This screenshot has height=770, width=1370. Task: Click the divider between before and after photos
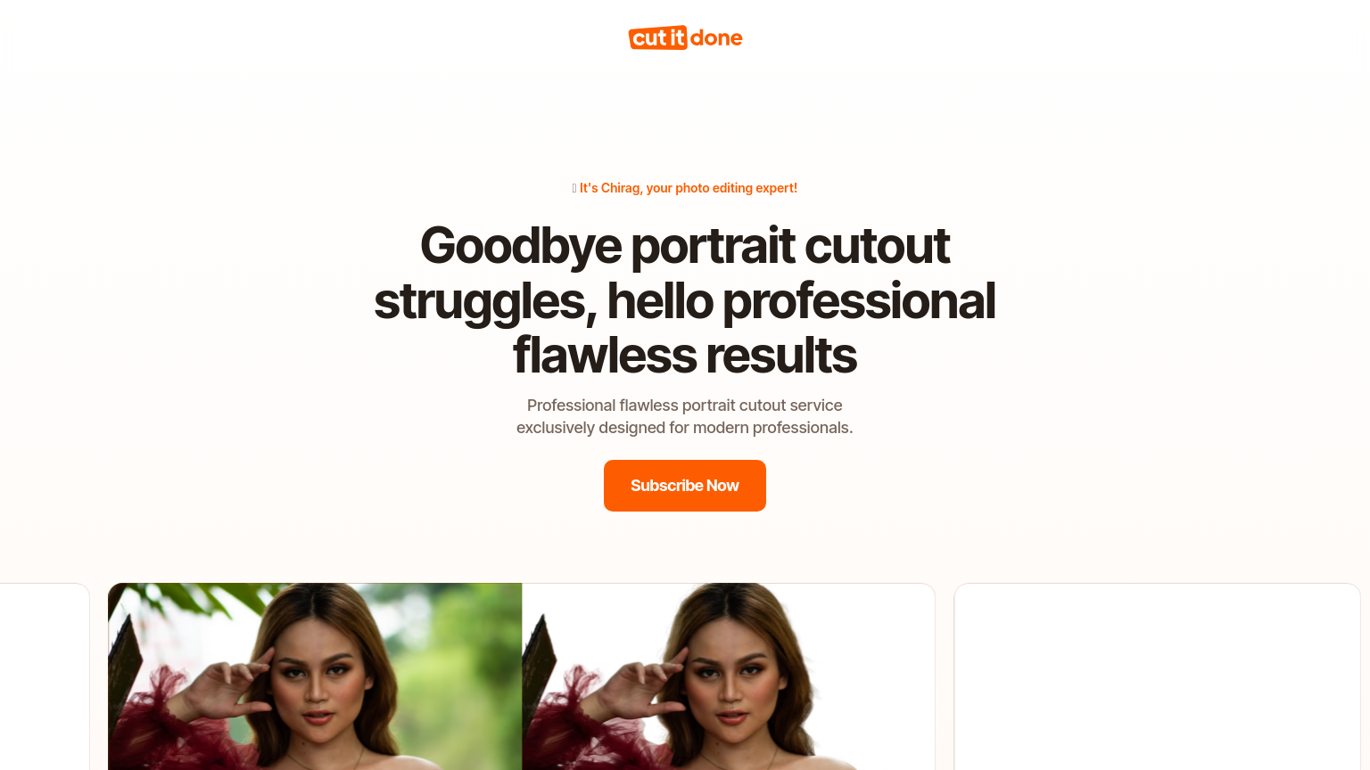coord(522,676)
